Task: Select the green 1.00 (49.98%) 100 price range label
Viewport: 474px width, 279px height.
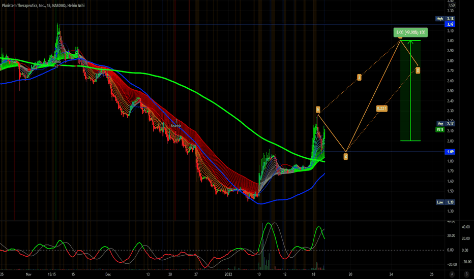Action: coord(410,32)
